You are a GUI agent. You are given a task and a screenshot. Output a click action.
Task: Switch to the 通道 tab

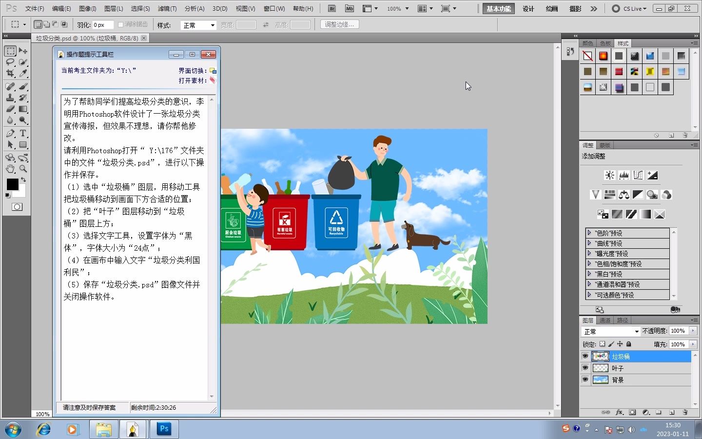605,320
